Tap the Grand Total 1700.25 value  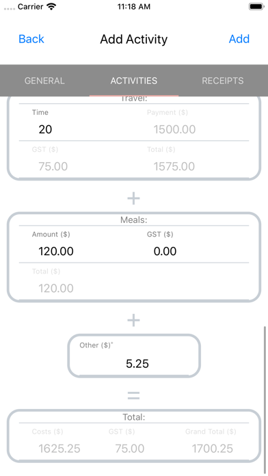click(213, 449)
